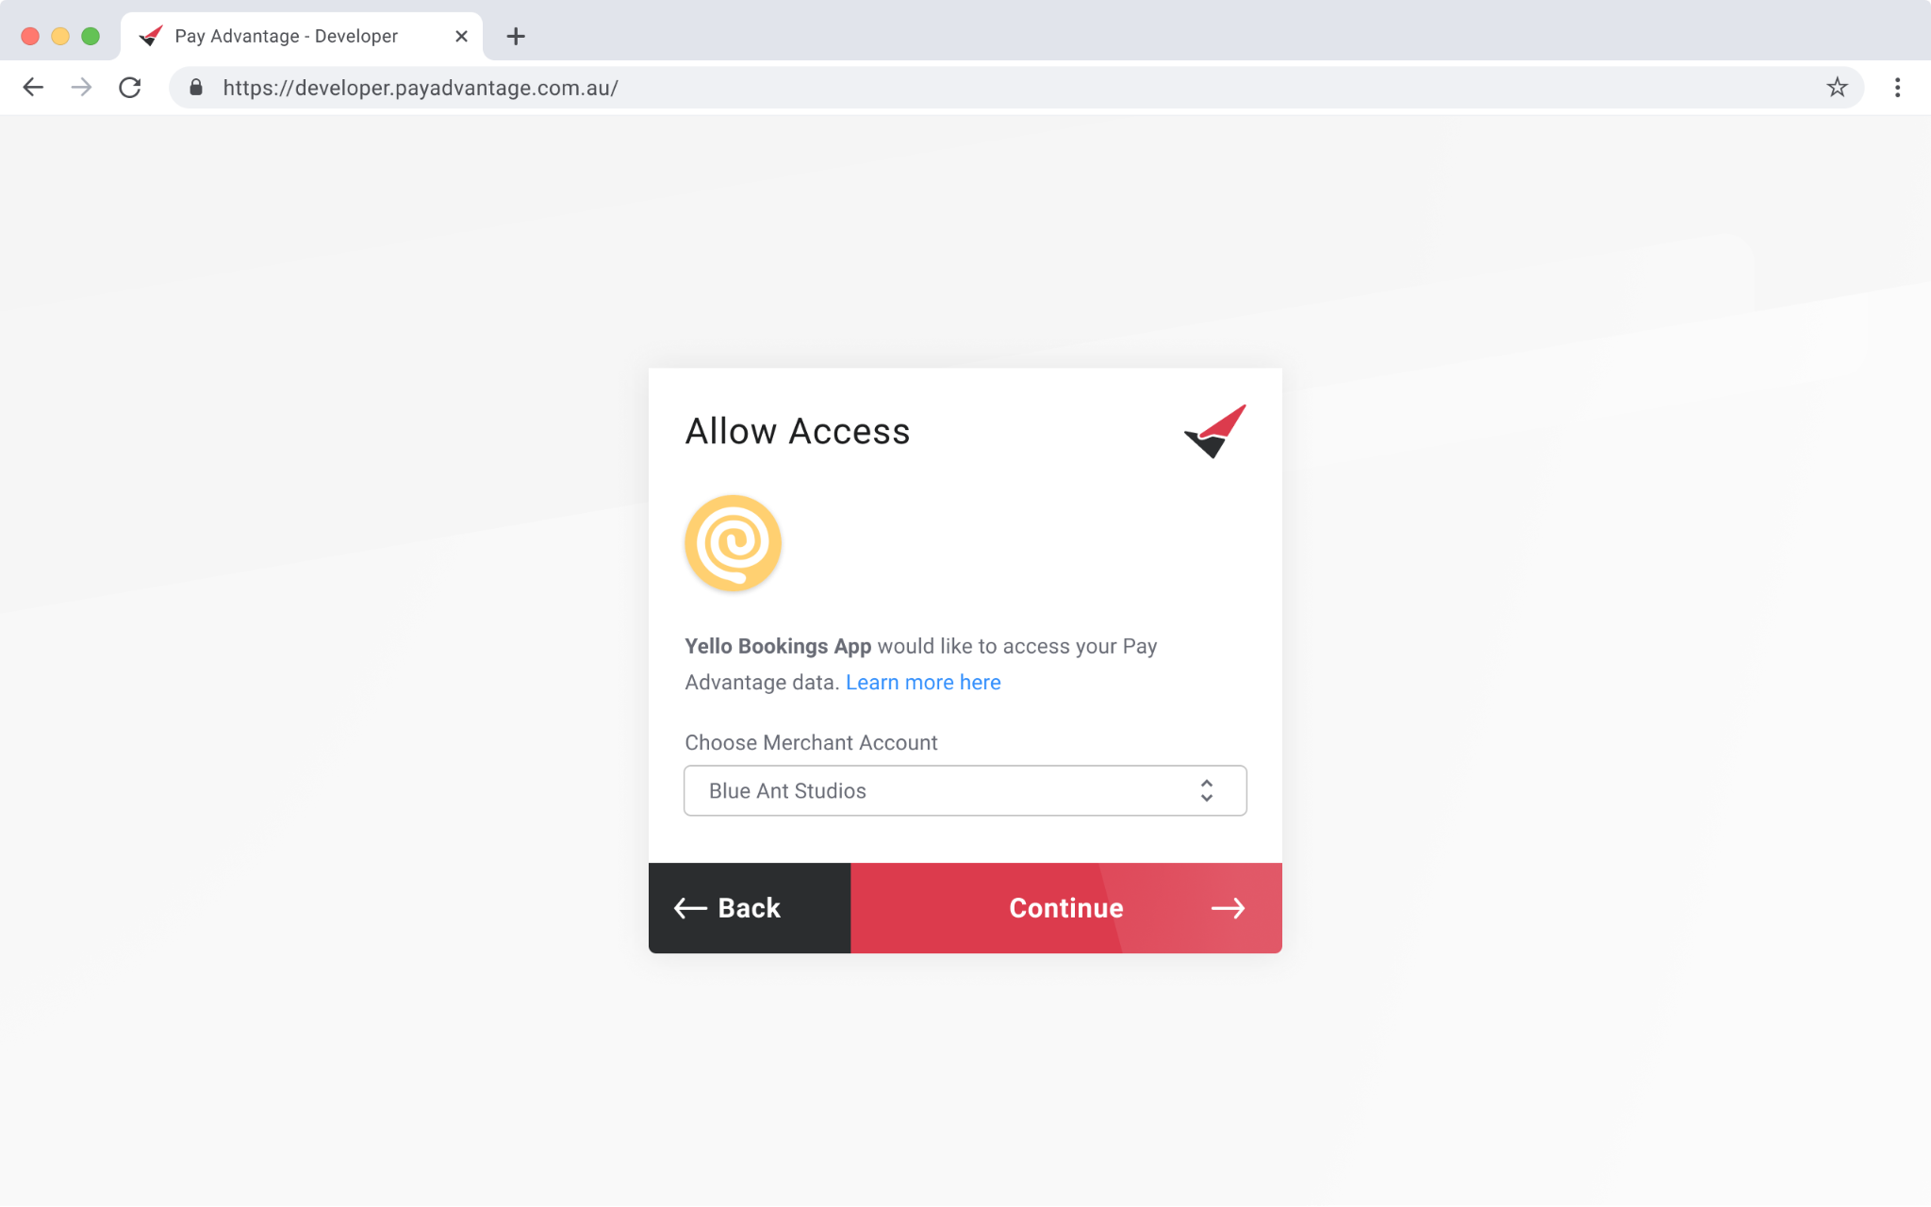Open the Learn more here link
Viewport: 1931px width, 1207px height.
point(923,683)
